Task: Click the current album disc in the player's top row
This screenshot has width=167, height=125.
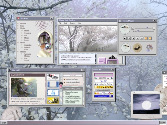Action: (x=125, y=29)
